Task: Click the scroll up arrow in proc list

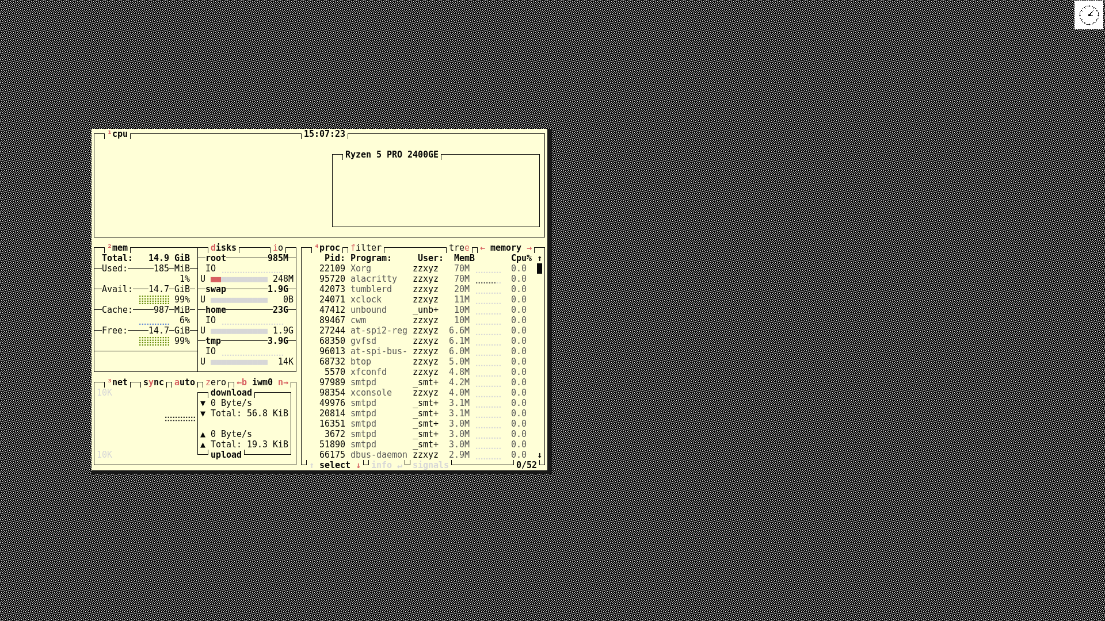Action: (x=539, y=258)
